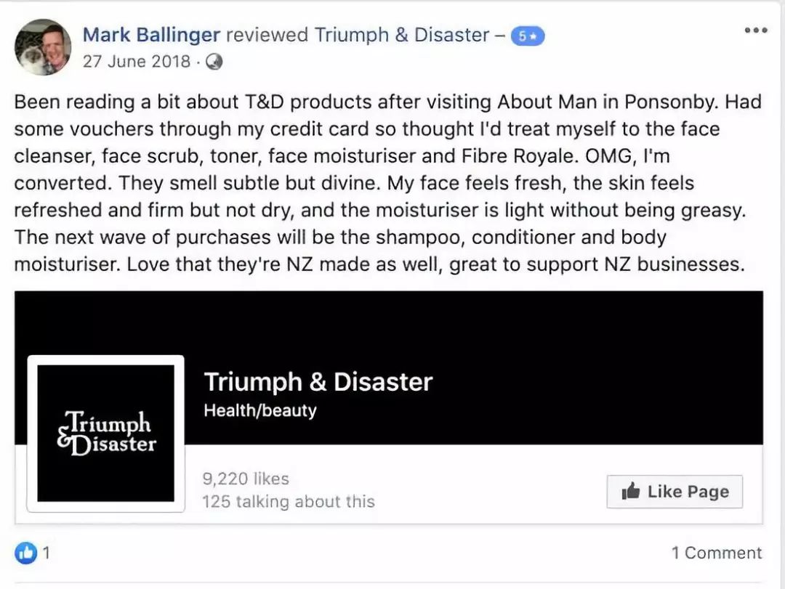785x589 pixels.
Task: Click the 5-star rating badge
Action: tap(527, 36)
